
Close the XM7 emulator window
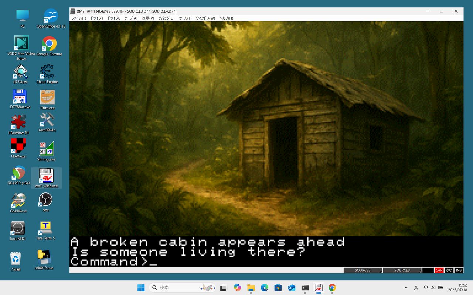(456, 11)
